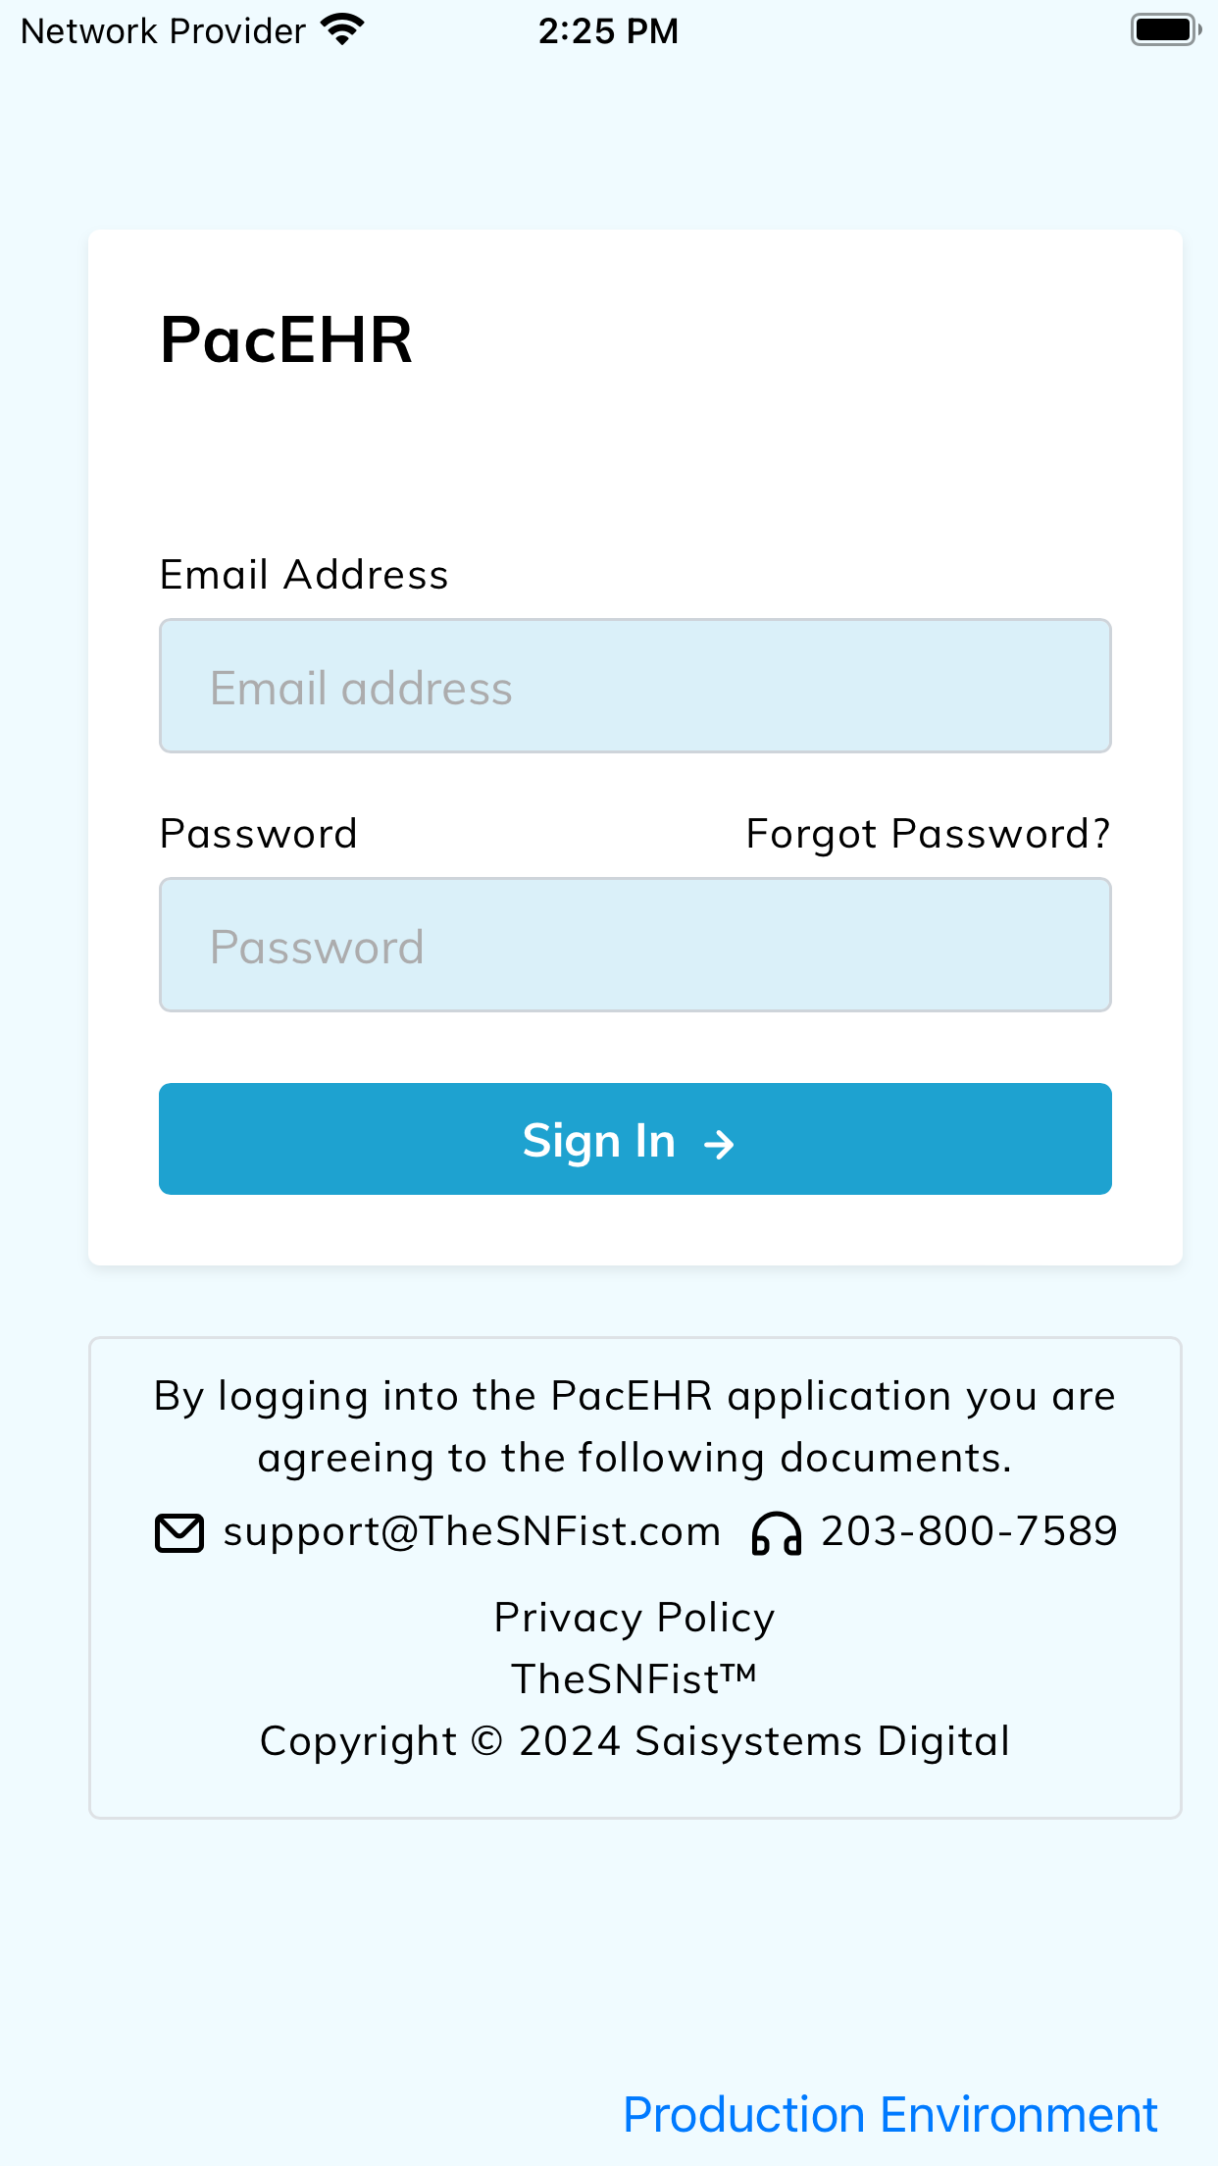Focus the Password input field
The width and height of the screenshot is (1218, 2166).
635,945
